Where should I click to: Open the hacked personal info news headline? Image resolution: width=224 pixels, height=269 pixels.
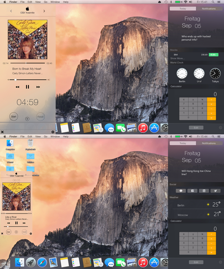click(x=196, y=38)
